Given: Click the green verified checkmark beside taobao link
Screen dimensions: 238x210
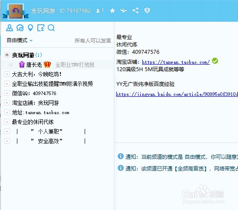Looking at the screenshot, I should coord(215,61).
